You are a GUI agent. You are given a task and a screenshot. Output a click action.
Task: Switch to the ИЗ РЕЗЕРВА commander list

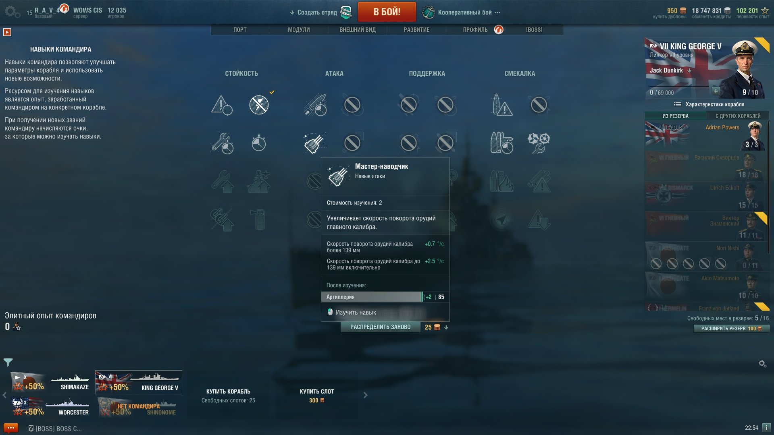click(x=676, y=116)
